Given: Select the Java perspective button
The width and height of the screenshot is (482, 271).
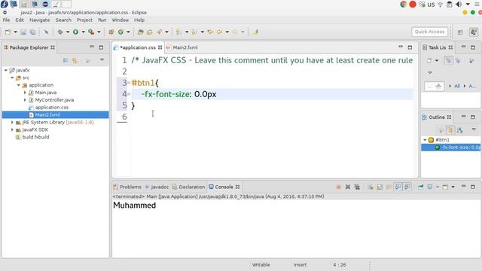Looking at the screenshot, I should coord(474,32).
